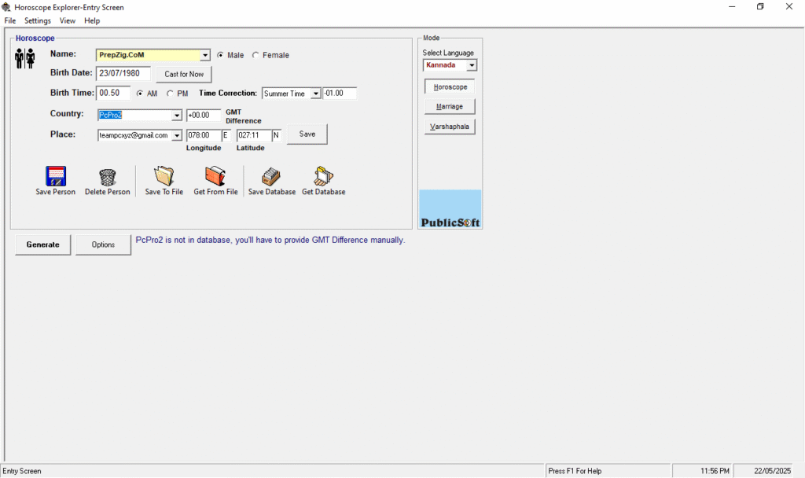805x478 pixels.
Task: Expand the Time Correction dropdown
Action: [315, 94]
